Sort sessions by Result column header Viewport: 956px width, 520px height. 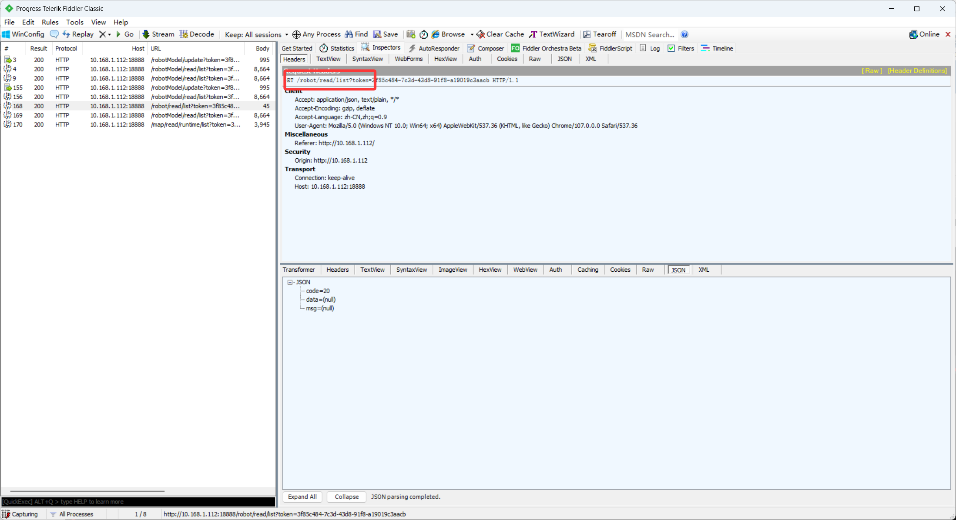coord(38,48)
